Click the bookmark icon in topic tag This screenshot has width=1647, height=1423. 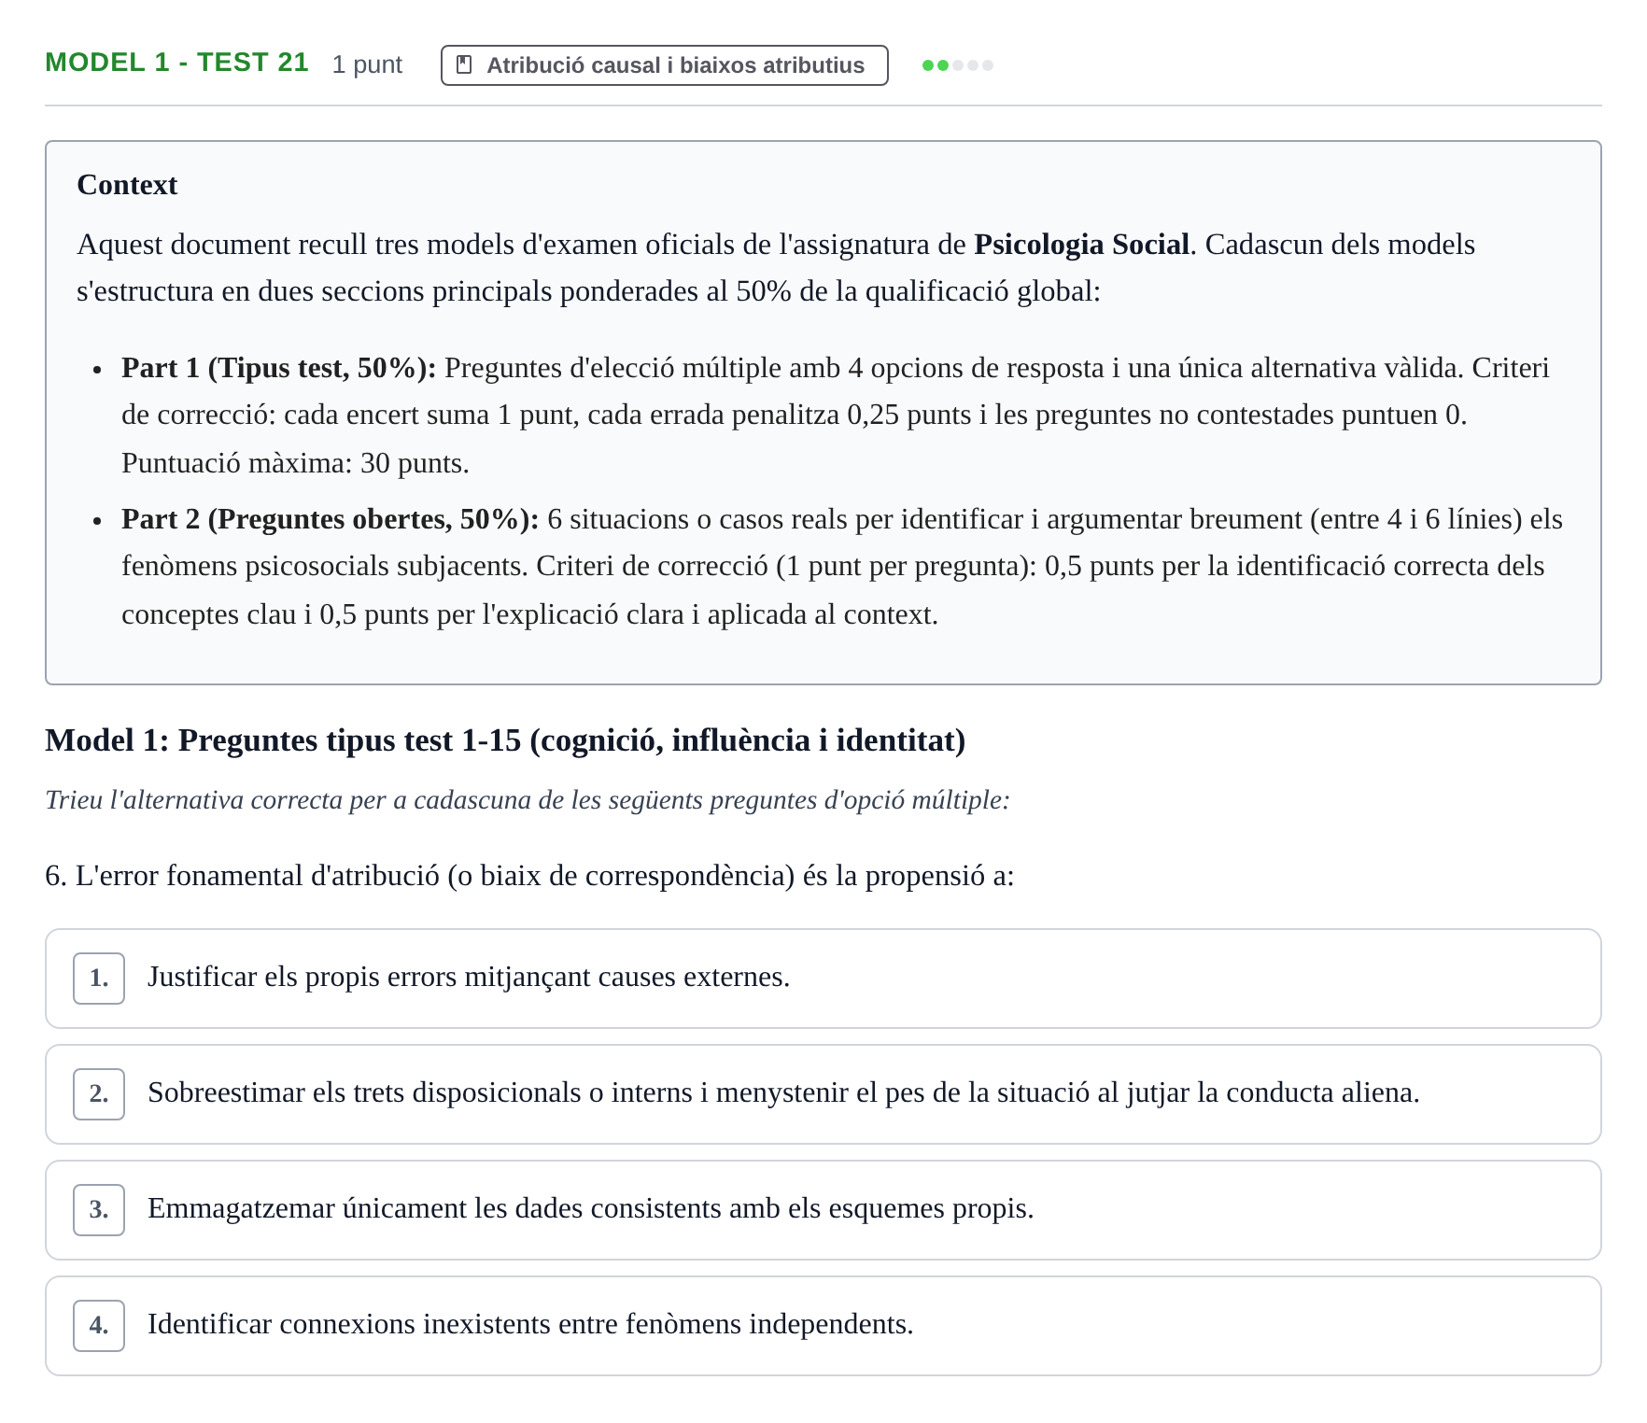click(x=463, y=65)
